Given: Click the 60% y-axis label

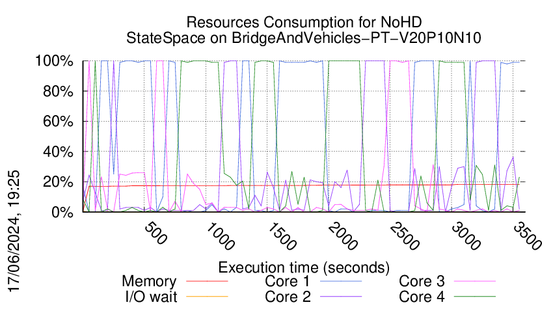Looking at the screenshot, I should click(58, 122).
